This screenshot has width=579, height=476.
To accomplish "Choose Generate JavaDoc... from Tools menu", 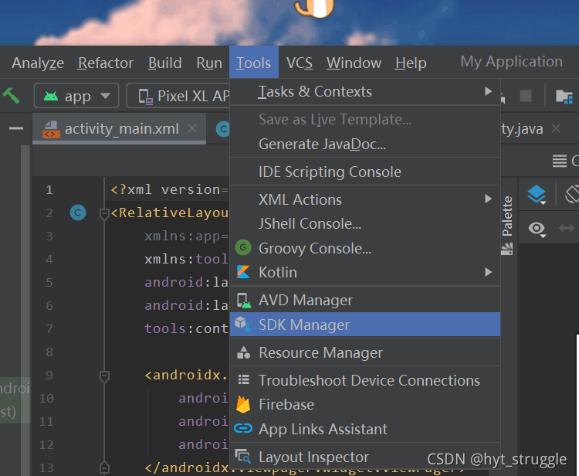I will [x=365, y=144].
